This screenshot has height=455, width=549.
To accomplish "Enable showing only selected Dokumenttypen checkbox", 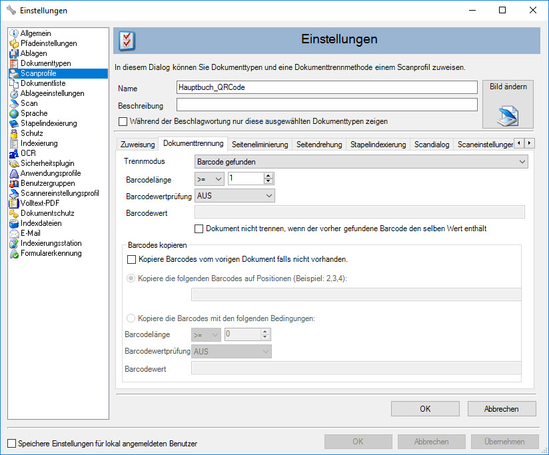I will (x=123, y=121).
